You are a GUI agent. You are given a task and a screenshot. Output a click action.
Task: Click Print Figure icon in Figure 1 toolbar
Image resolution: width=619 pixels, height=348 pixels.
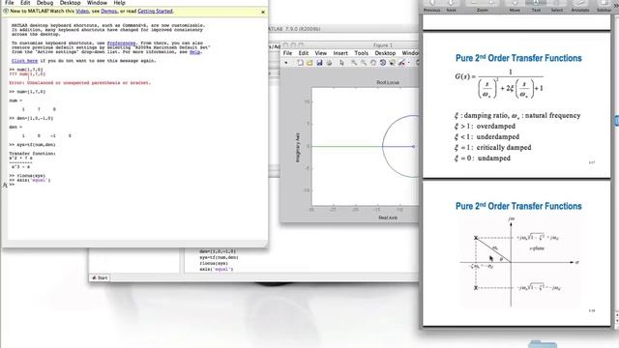click(x=329, y=63)
